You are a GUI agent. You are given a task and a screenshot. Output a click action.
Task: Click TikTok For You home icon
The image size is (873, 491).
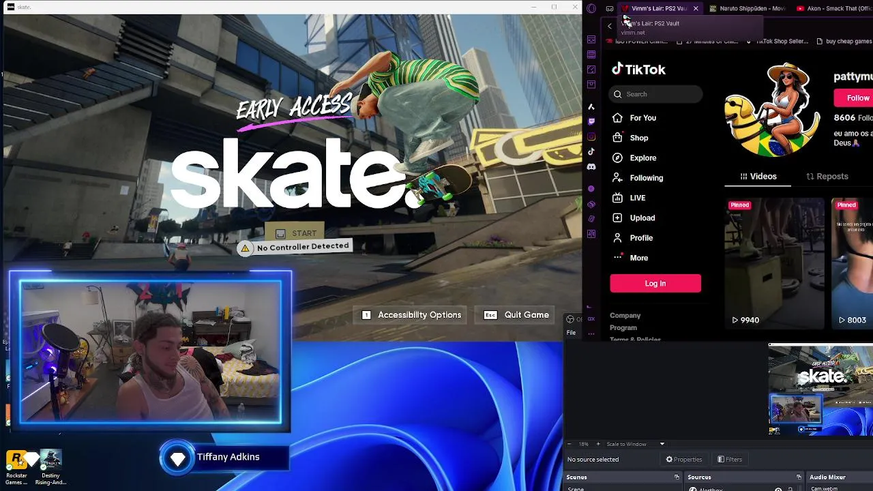(x=617, y=117)
